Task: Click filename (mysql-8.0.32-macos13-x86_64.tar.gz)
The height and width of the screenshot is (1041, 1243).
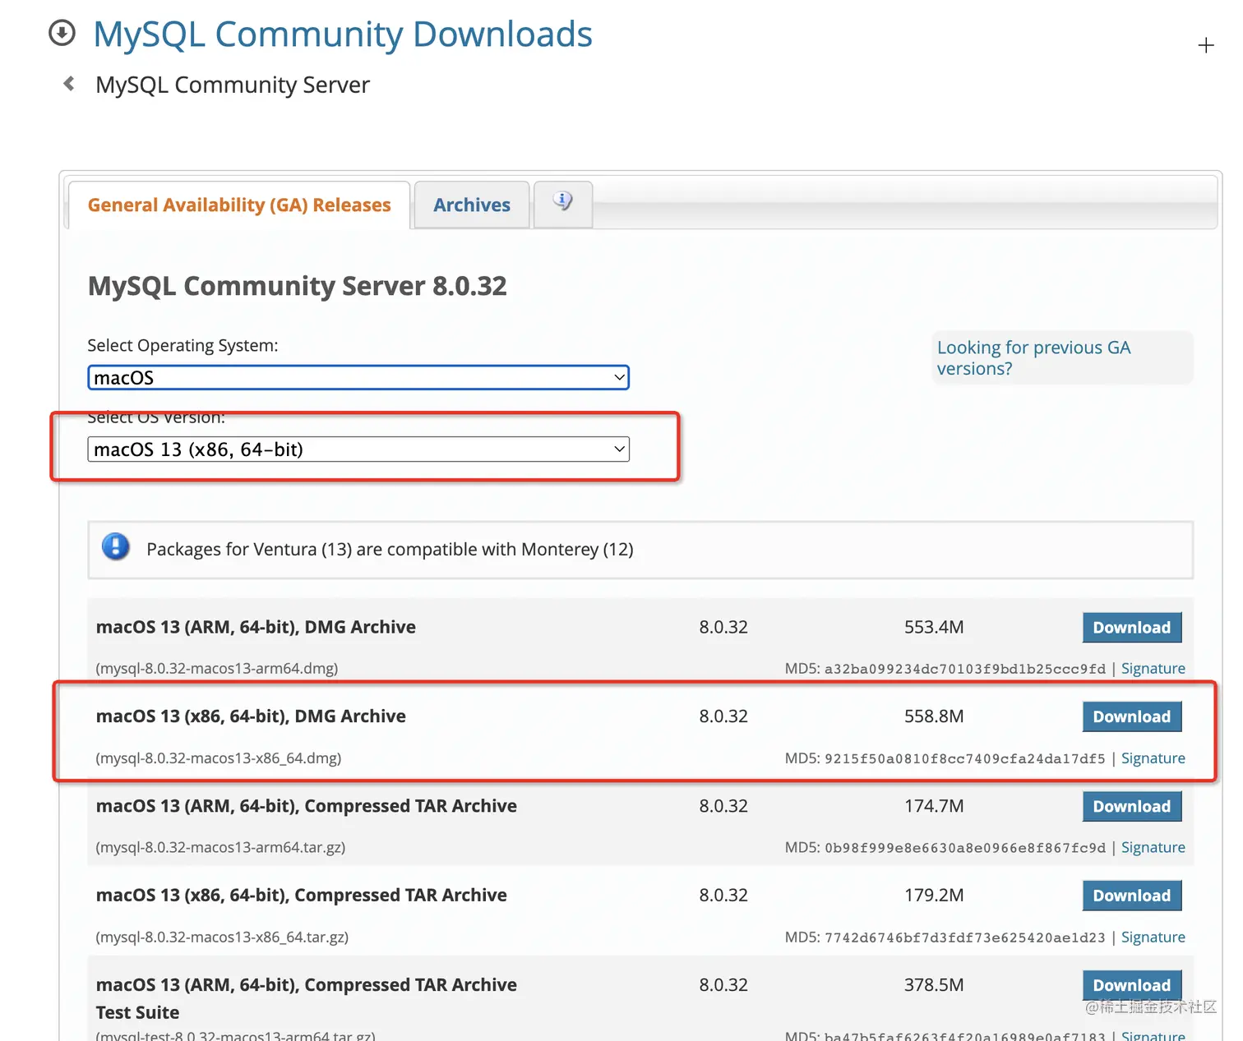Action: click(x=222, y=937)
